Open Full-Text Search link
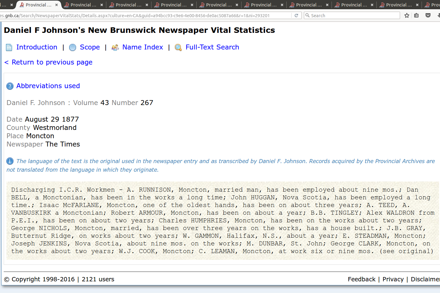440x293 pixels. point(212,47)
